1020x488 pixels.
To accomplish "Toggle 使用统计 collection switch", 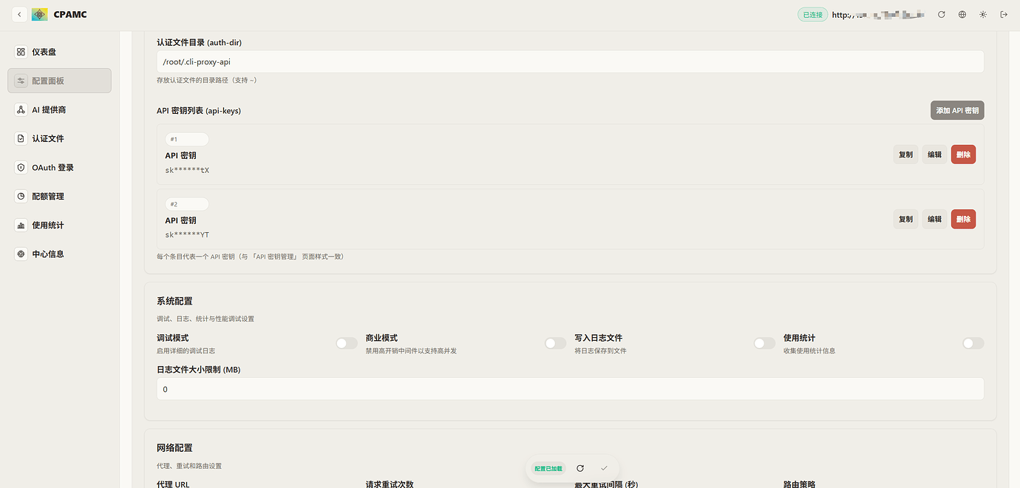I will click(x=973, y=343).
